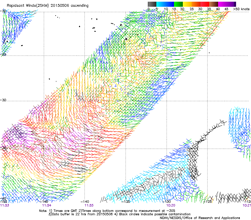
Task: Click the yellow 20-25 knots legend segment
Action: tap(187, 4)
